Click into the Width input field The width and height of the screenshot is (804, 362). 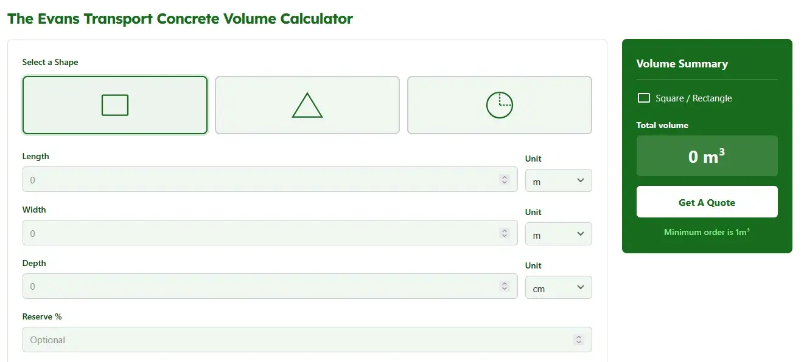click(x=262, y=233)
